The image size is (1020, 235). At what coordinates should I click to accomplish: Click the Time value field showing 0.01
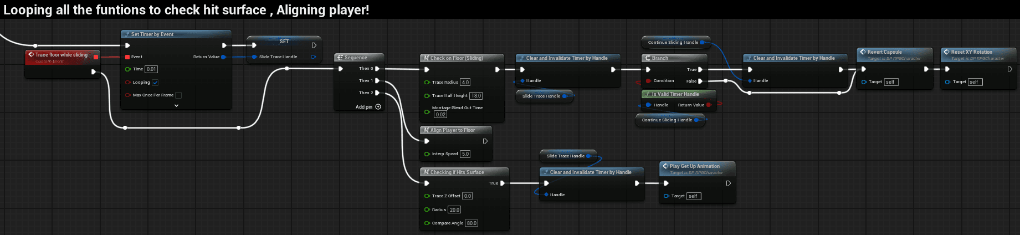[151, 69]
